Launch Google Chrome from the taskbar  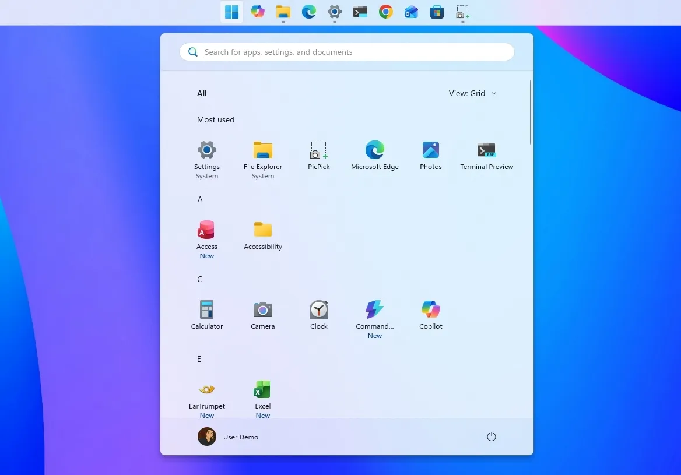coord(385,12)
